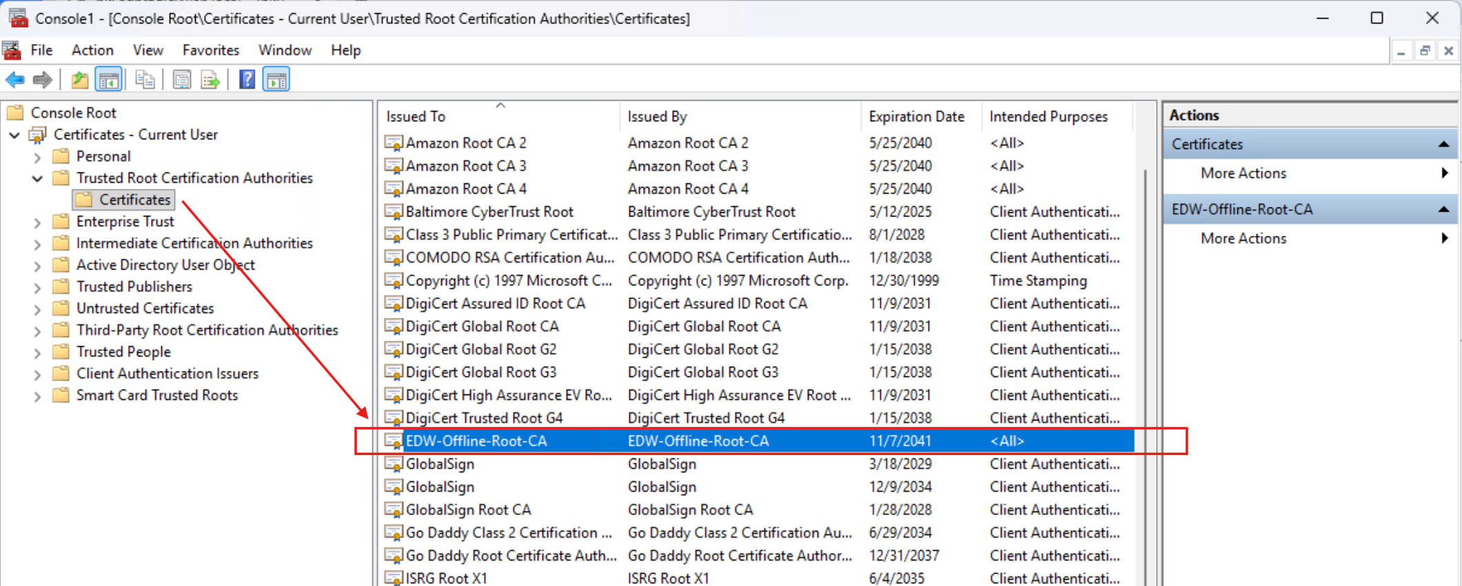Expand Intermediate Certification Authorities node
1462x586 pixels.
(38, 244)
